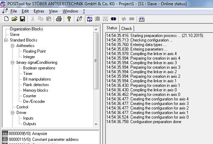Select Inputs under Driver

pos(28,118)
